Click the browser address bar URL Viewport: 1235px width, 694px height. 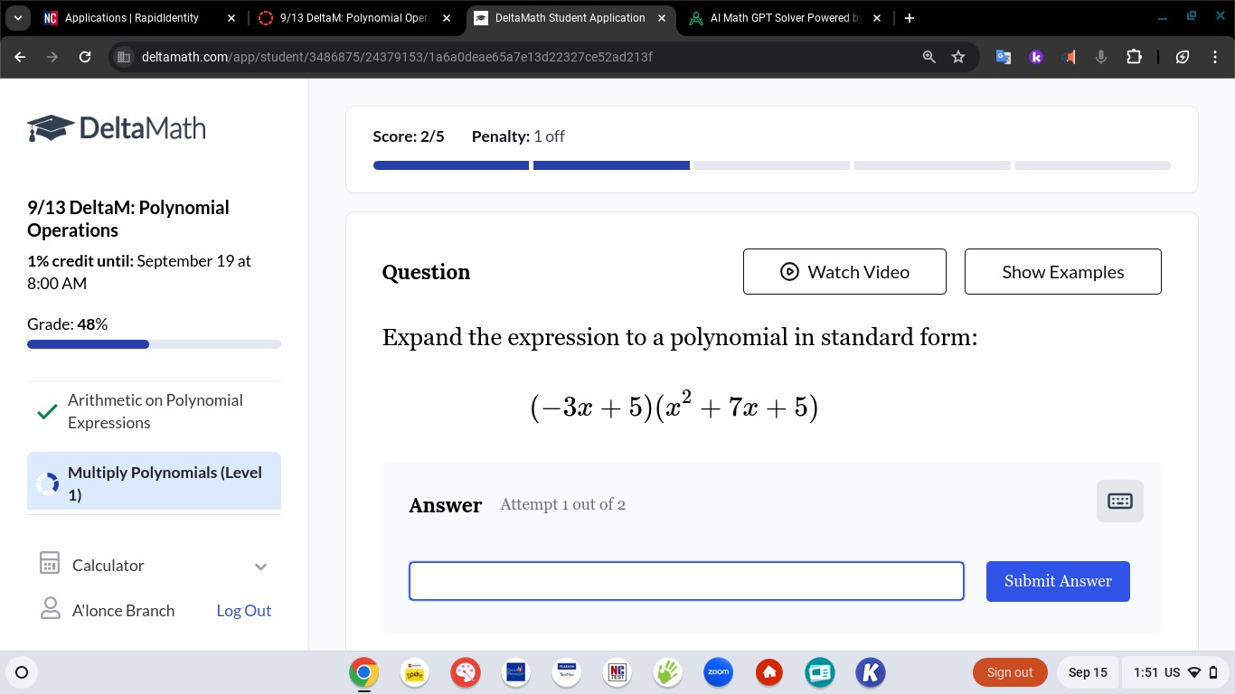[x=397, y=57]
